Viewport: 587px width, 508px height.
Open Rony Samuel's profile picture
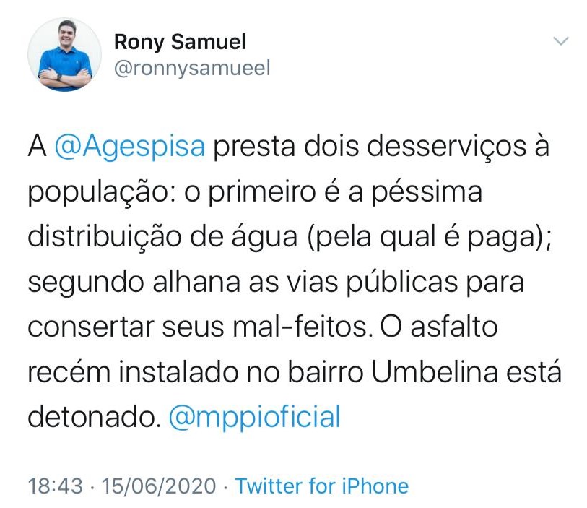64,55
